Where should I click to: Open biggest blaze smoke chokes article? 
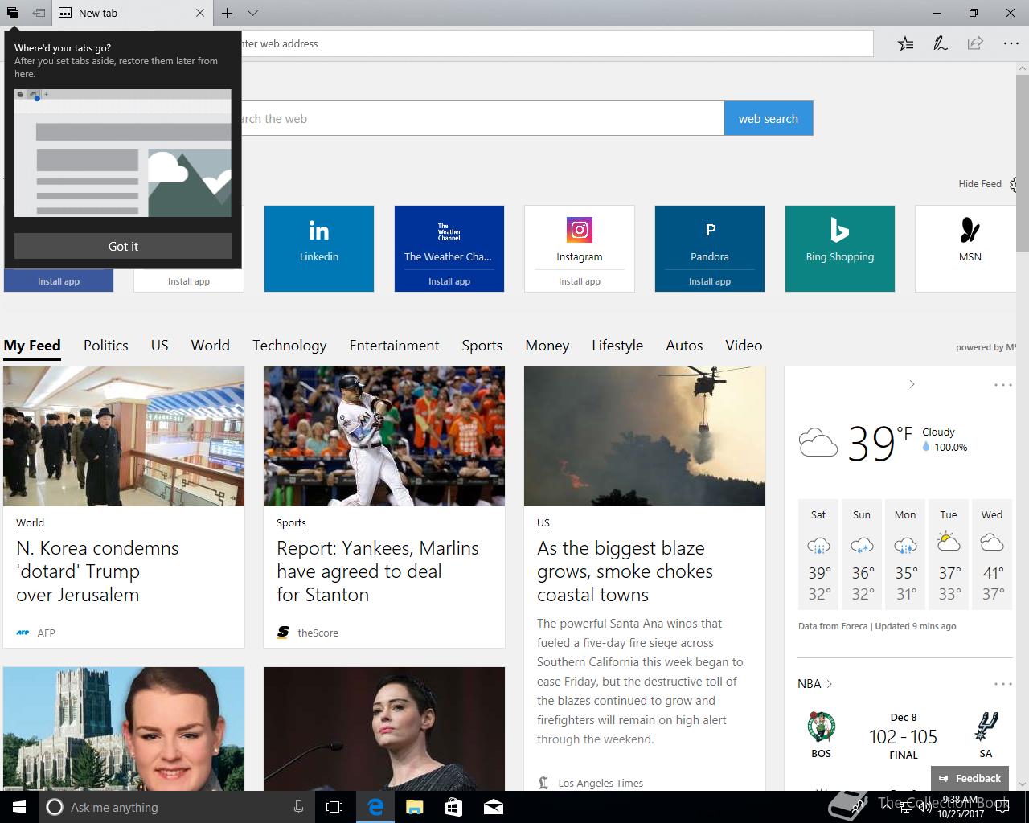[x=625, y=571]
